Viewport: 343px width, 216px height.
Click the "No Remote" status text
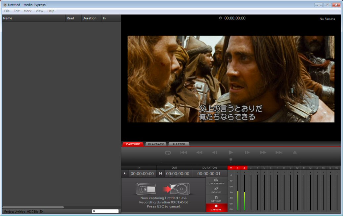327,19
